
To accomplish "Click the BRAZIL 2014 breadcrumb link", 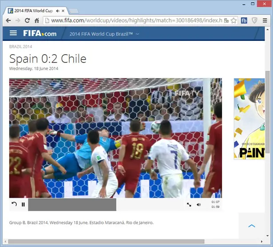I will (x=20, y=47).
